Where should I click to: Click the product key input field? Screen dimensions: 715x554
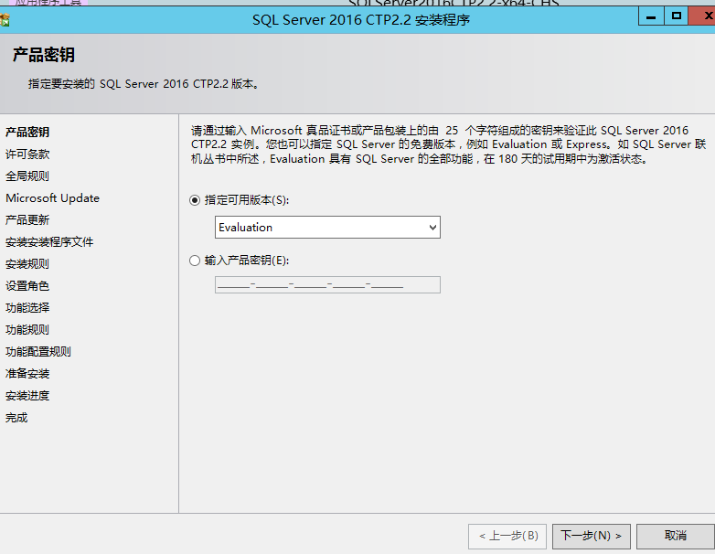pos(327,285)
